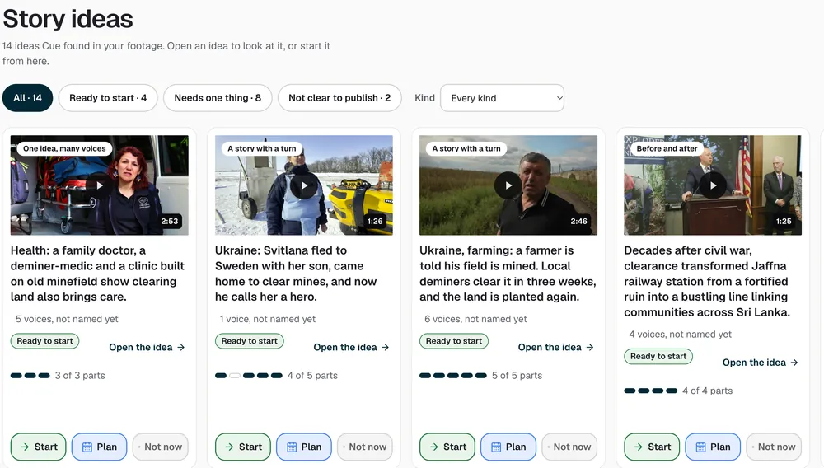Choose Not now for Svitlana story
The height and width of the screenshot is (468, 824).
coord(365,447)
